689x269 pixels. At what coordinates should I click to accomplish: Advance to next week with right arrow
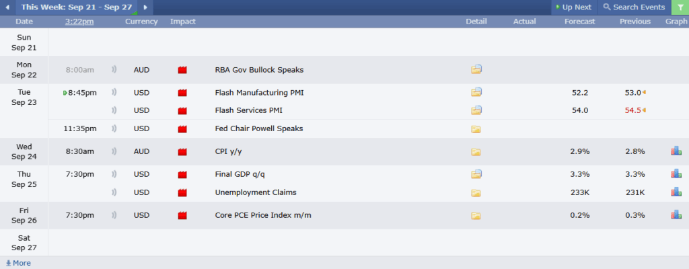[x=145, y=7]
